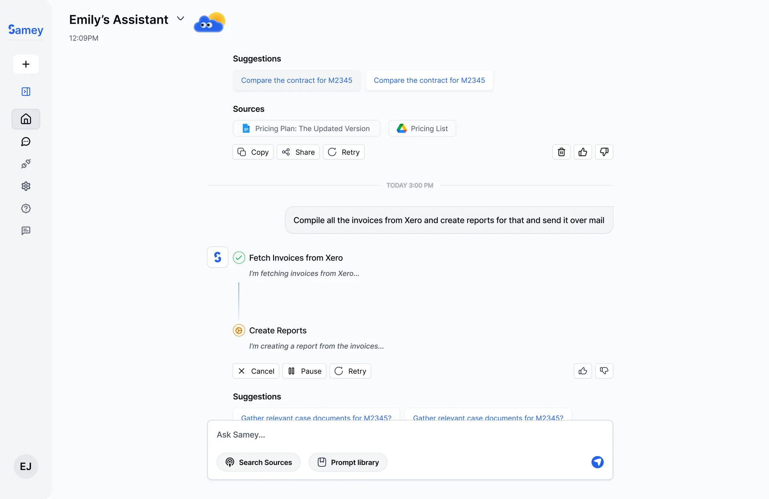Click the Ask Samey input field
The width and height of the screenshot is (769, 499).
click(x=401, y=435)
